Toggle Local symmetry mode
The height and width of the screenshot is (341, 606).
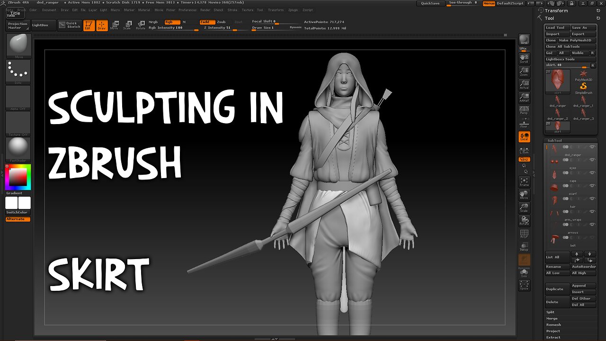click(x=524, y=137)
